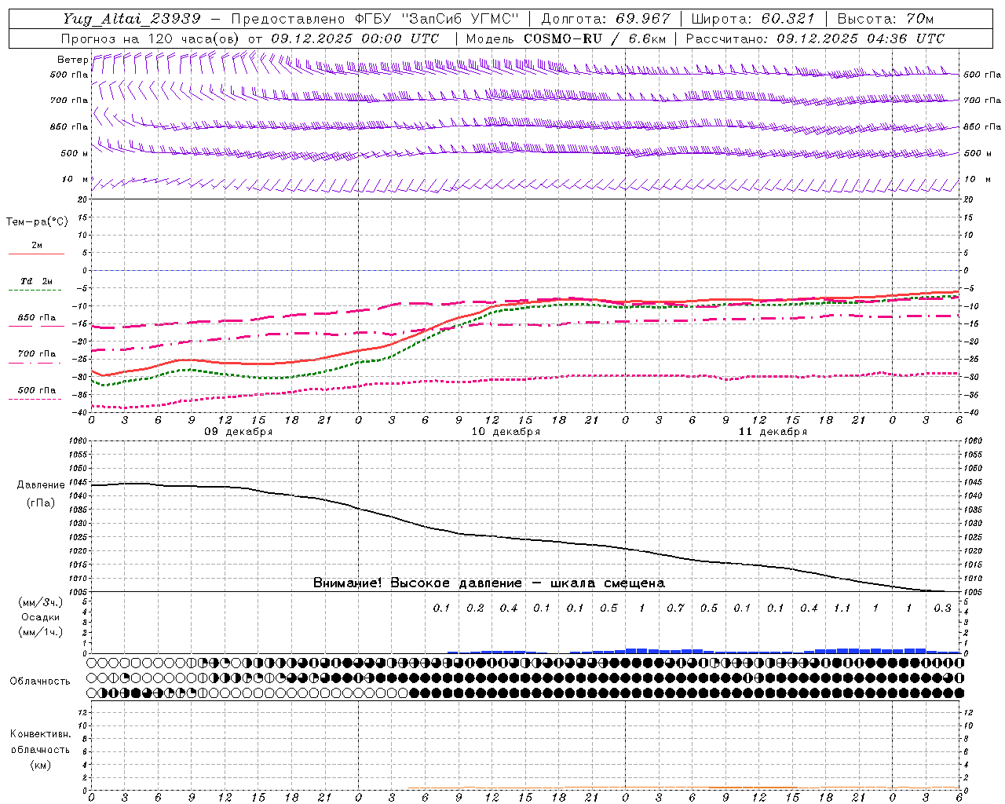Screen dimensions: 1005x804
Task: Click the Осадки panel label
Action: click(x=41, y=617)
